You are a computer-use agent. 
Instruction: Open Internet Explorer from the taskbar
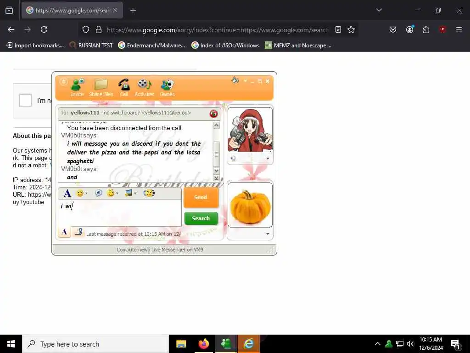click(248, 344)
